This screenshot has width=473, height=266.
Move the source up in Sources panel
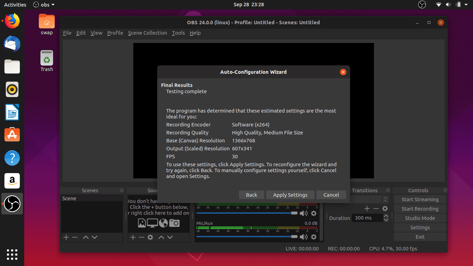pyautogui.click(x=161, y=237)
